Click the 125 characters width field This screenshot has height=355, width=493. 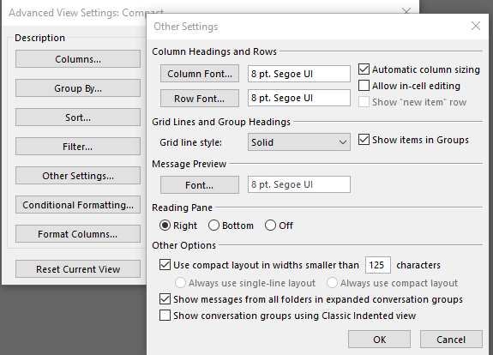click(x=378, y=265)
